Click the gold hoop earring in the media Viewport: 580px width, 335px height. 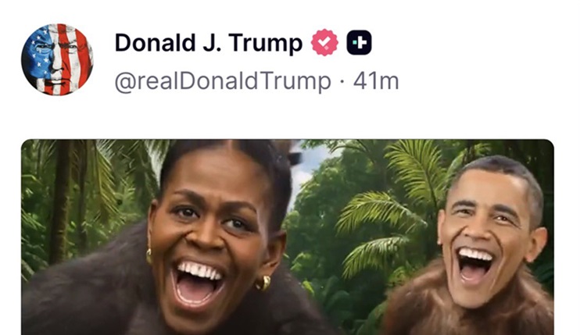click(x=263, y=283)
